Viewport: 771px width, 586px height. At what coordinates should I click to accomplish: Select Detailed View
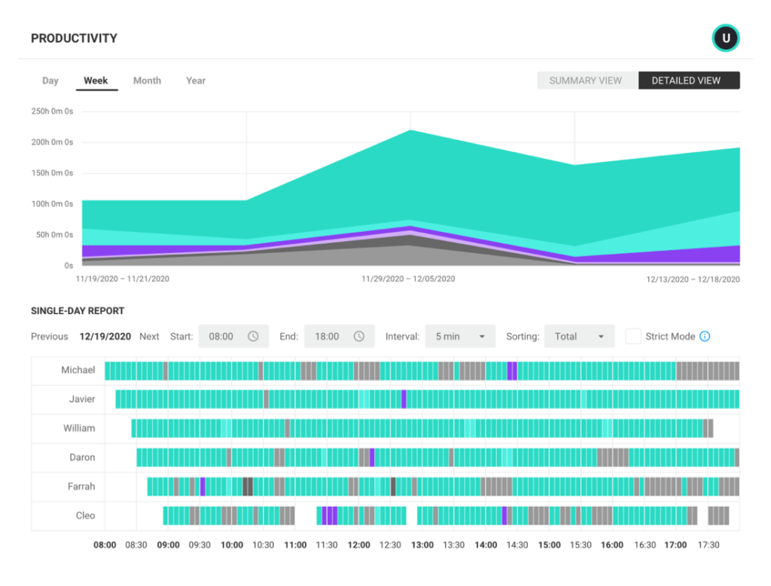pos(688,80)
